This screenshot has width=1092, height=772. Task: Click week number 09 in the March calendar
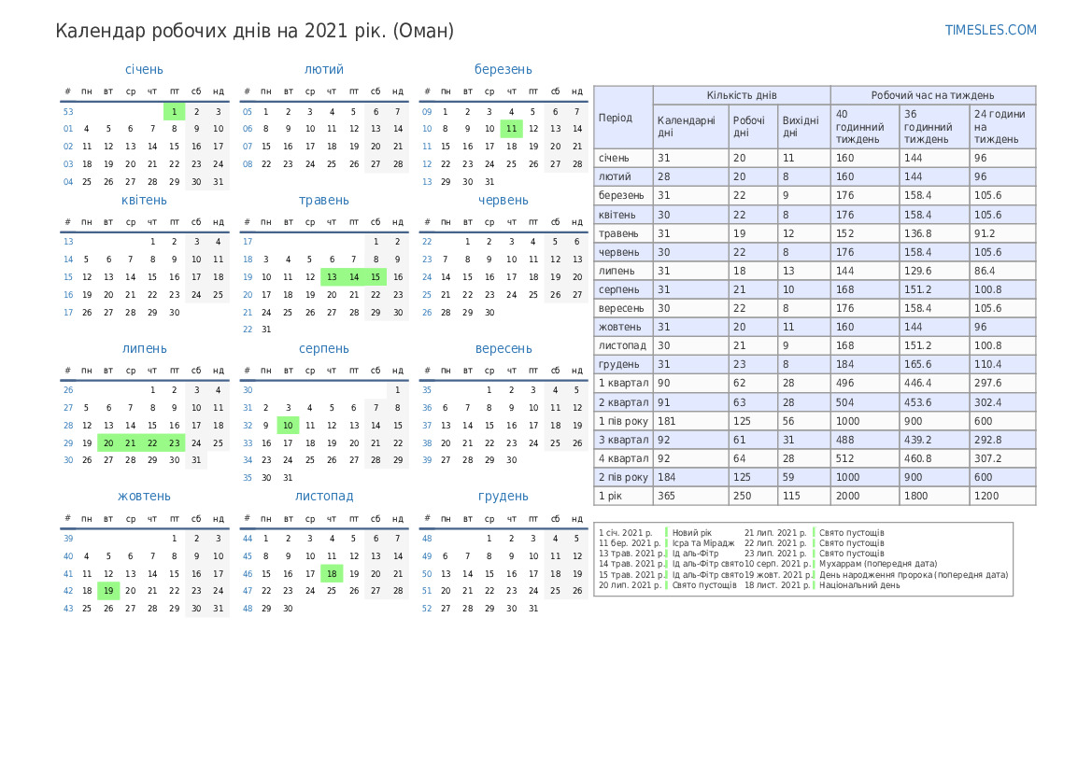pos(427,111)
